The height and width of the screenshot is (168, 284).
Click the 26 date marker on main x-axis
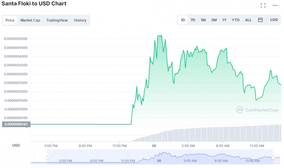(154, 146)
